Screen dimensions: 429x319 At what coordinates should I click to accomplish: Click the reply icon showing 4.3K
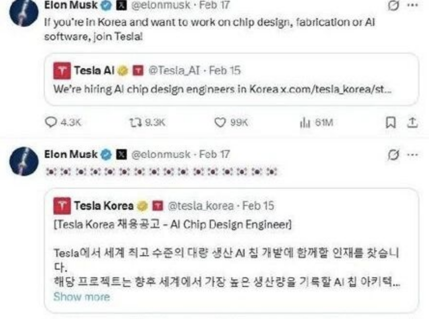51,123
